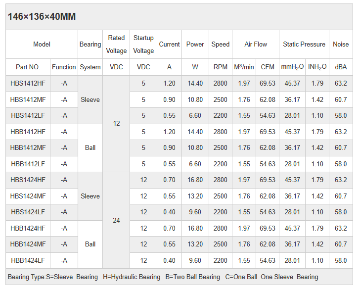Screen dimensions: 359x291
Task: Select part number HBB1424LF
Action: [28, 260]
